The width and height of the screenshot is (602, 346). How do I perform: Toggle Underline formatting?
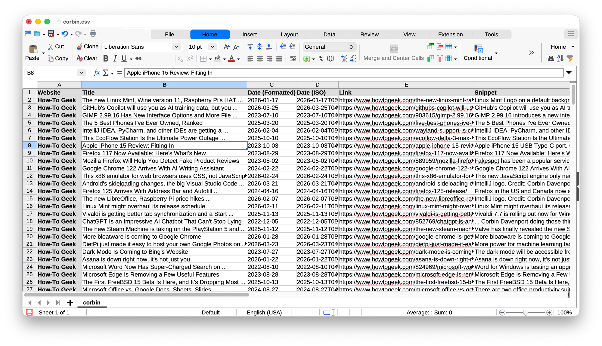pos(124,59)
